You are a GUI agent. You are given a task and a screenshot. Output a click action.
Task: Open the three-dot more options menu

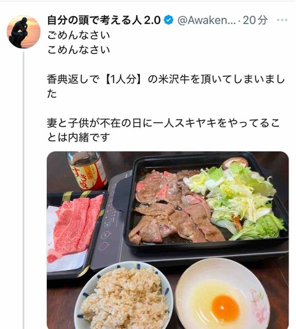282,20
